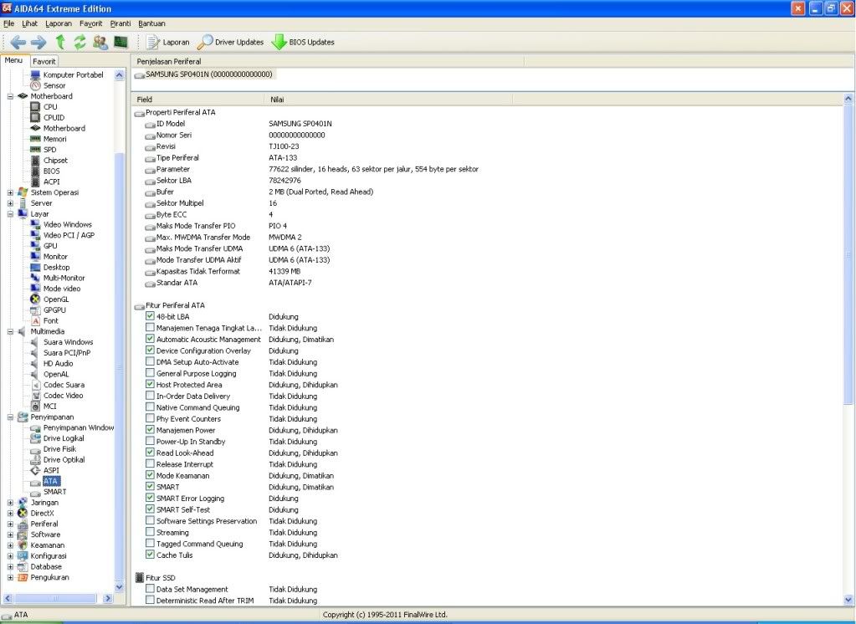Select the Menu tab
The image size is (856, 624).
coord(13,60)
